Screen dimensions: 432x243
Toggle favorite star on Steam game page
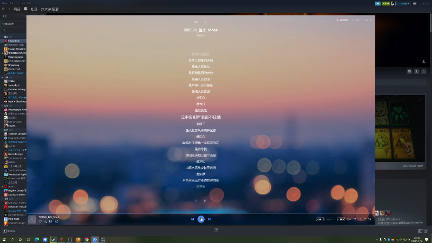[x=424, y=71]
